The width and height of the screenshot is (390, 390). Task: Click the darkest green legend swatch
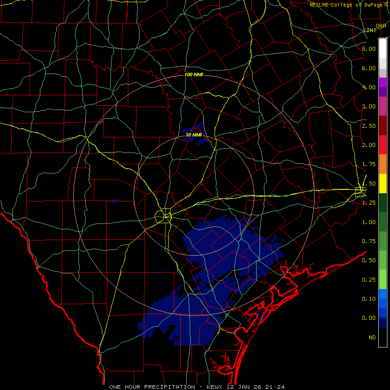(x=383, y=203)
